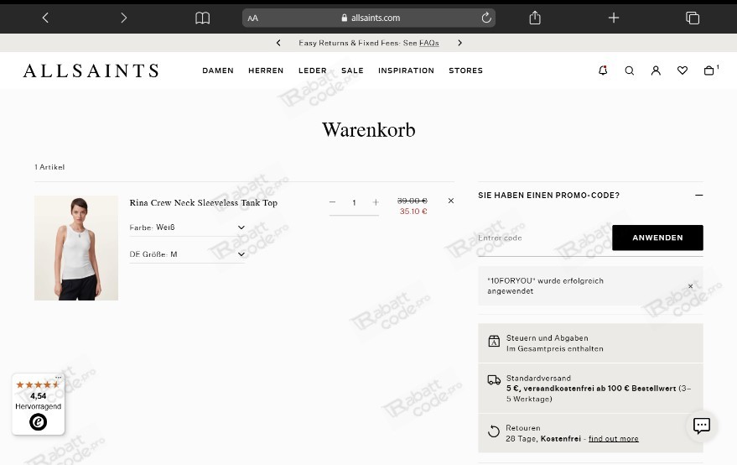The height and width of the screenshot is (465, 737).
Task: Show all tabs overview icon
Action: [693, 18]
